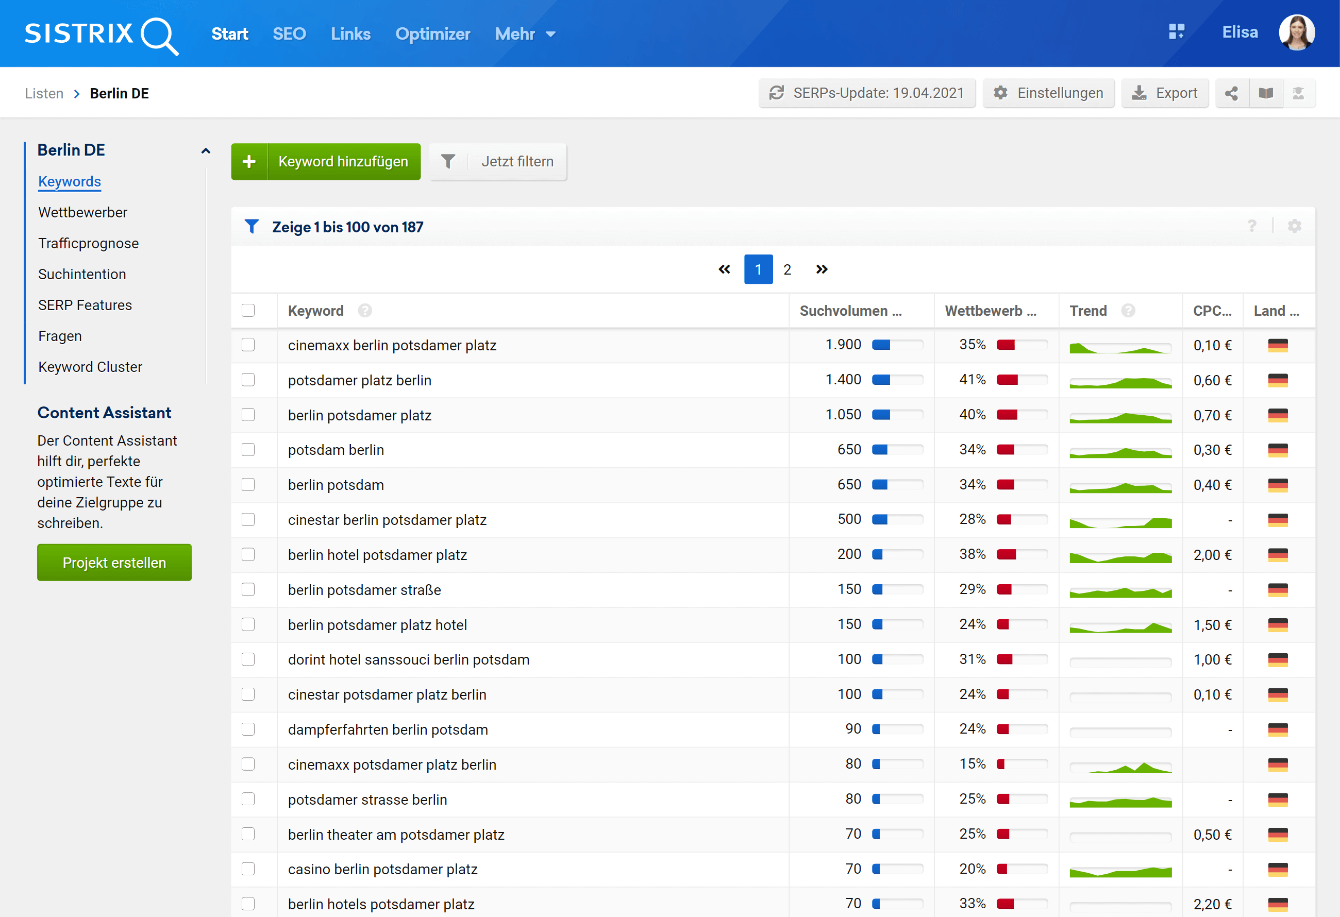1340x917 pixels.
Task: Click the Keyword hinzufügen button
Action: click(x=326, y=161)
